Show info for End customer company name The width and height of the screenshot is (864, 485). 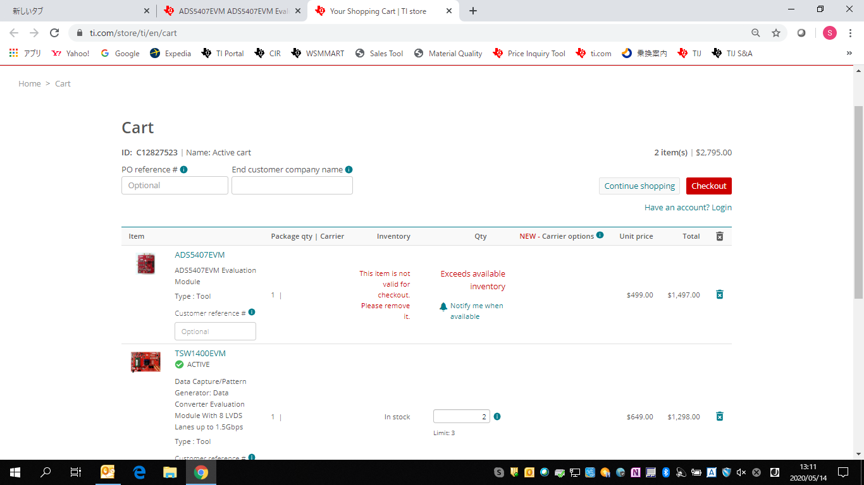[x=349, y=169]
